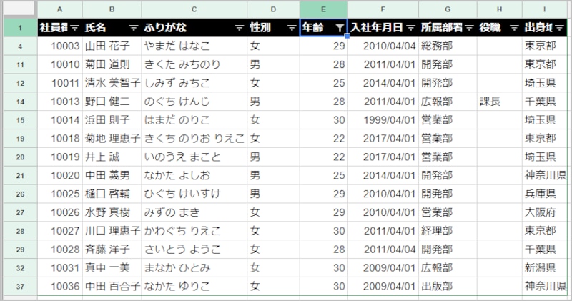The width and height of the screenshot is (572, 301).
Task: Click name cell 中田 百合子
Action: [112, 287]
